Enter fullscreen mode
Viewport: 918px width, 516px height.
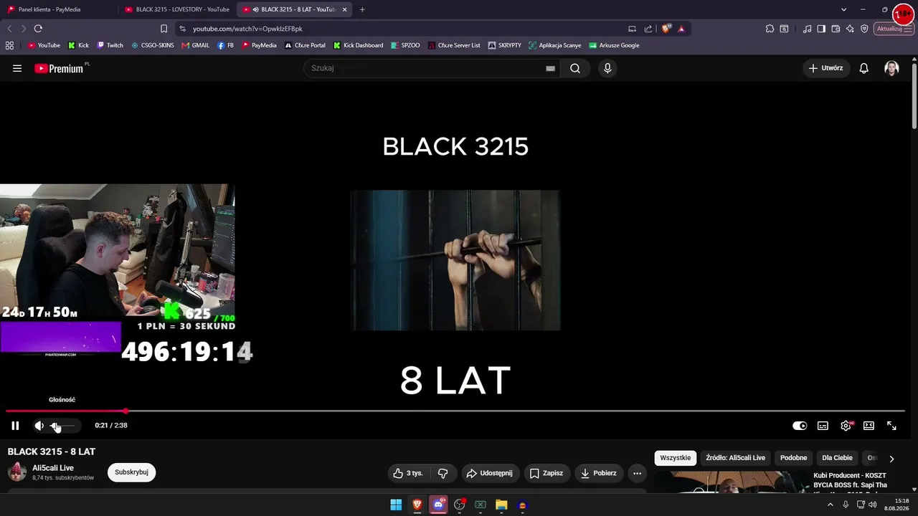click(891, 426)
